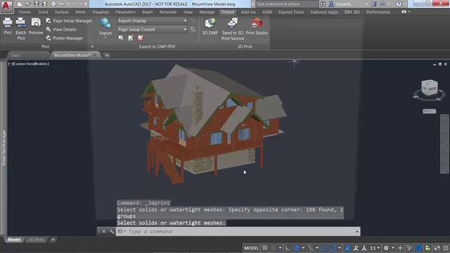This screenshot has height=253, width=450.
Task: Click the page setup override icon beside Page Setup dropdown
Action: pyautogui.click(x=193, y=30)
